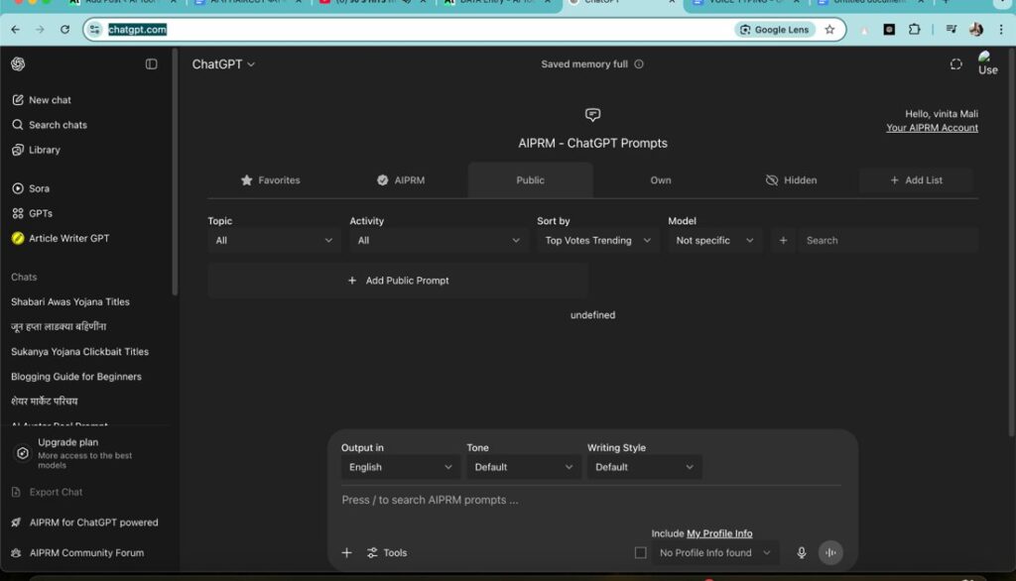Open the Sort by Top Votes Trending dropdown
1016x581 pixels.
[x=597, y=240]
